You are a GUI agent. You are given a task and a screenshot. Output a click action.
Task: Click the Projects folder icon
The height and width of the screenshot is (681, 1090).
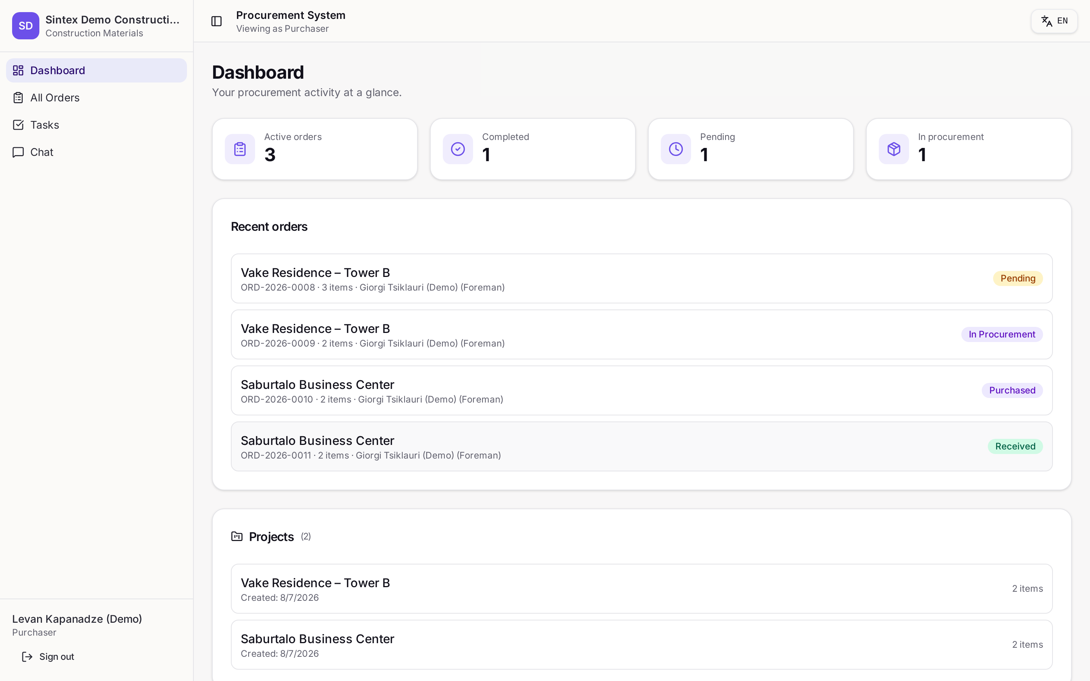pos(237,536)
